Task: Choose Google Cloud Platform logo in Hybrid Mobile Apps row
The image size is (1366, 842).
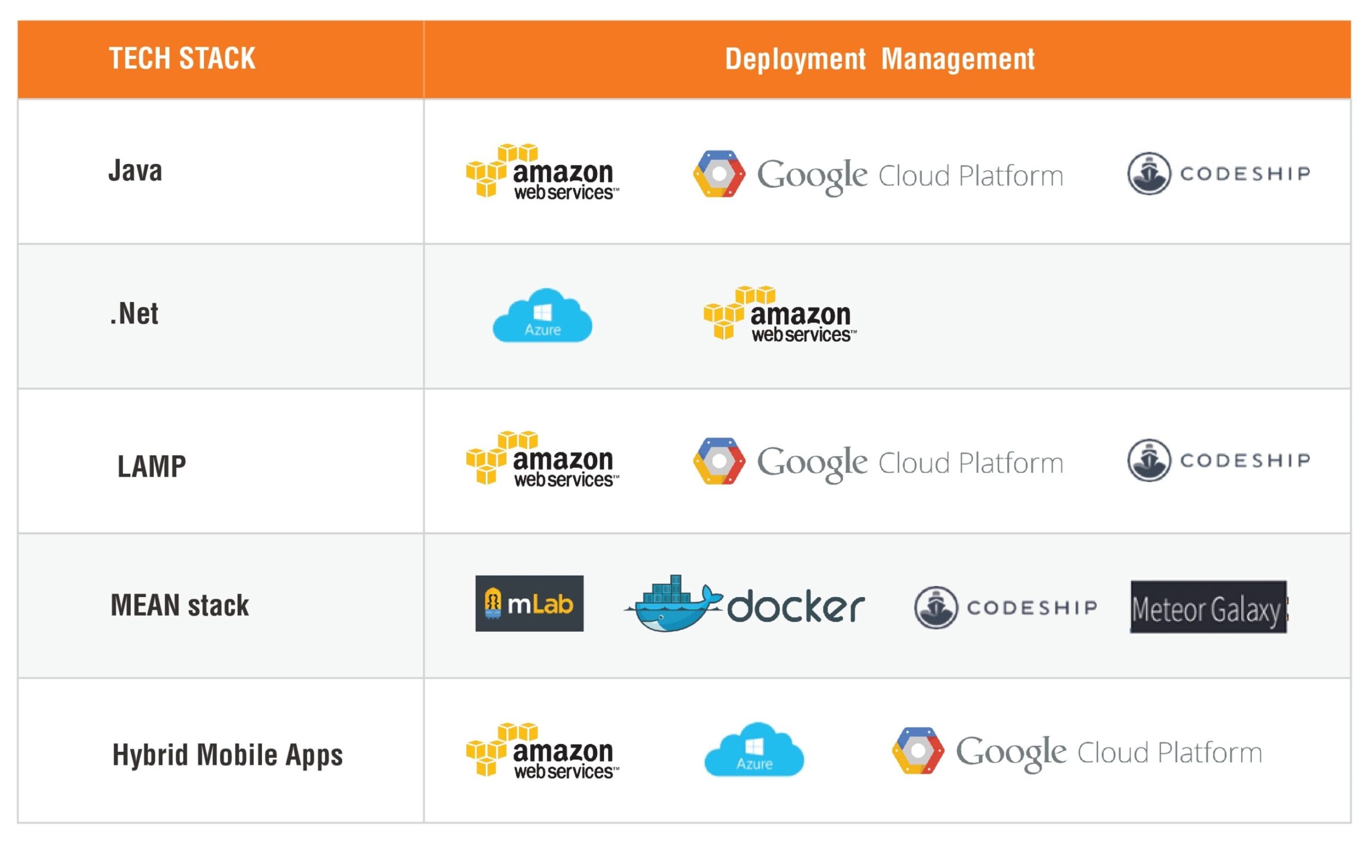Action: [x=1077, y=751]
